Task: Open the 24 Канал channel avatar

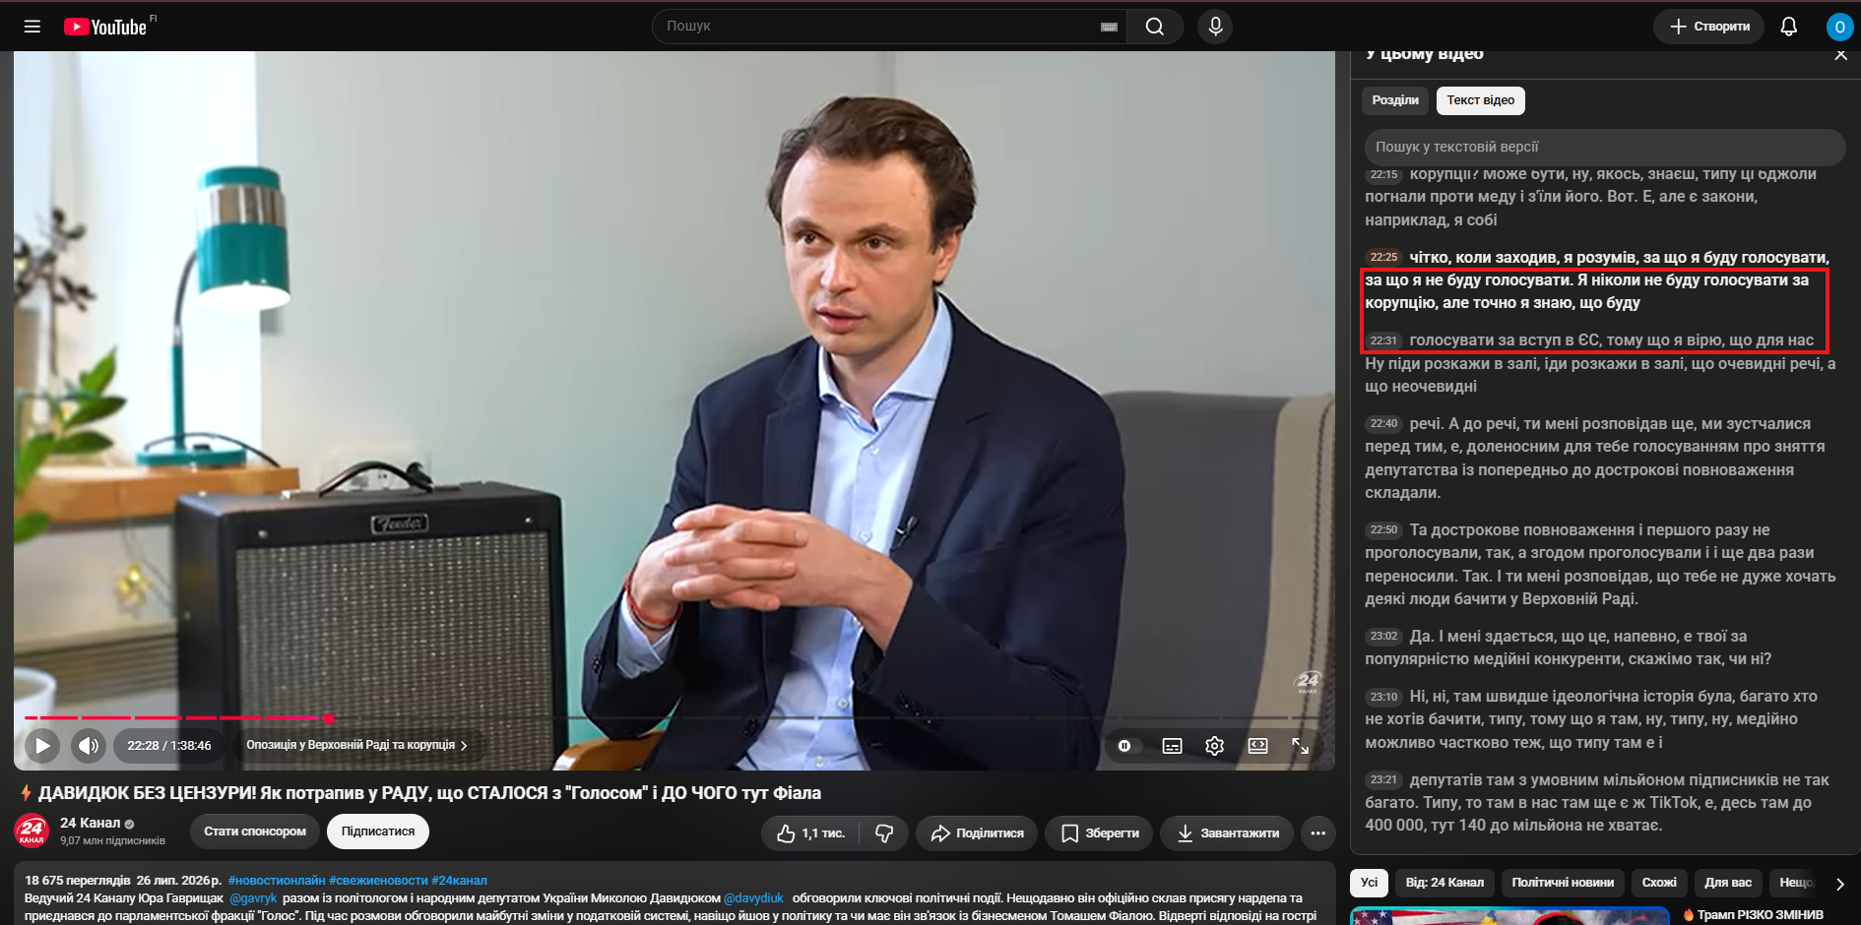Action: [x=32, y=832]
